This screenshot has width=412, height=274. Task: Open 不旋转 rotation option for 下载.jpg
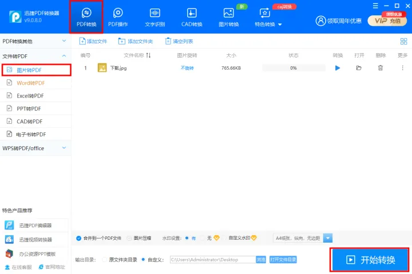click(x=187, y=68)
